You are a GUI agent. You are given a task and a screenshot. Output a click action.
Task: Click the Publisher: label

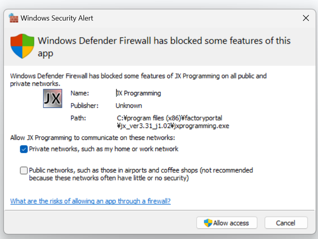(84, 106)
